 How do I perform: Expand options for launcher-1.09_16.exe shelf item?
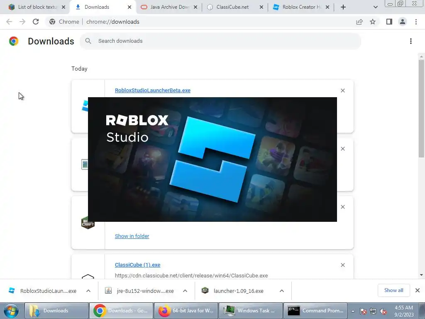pos(282,291)
